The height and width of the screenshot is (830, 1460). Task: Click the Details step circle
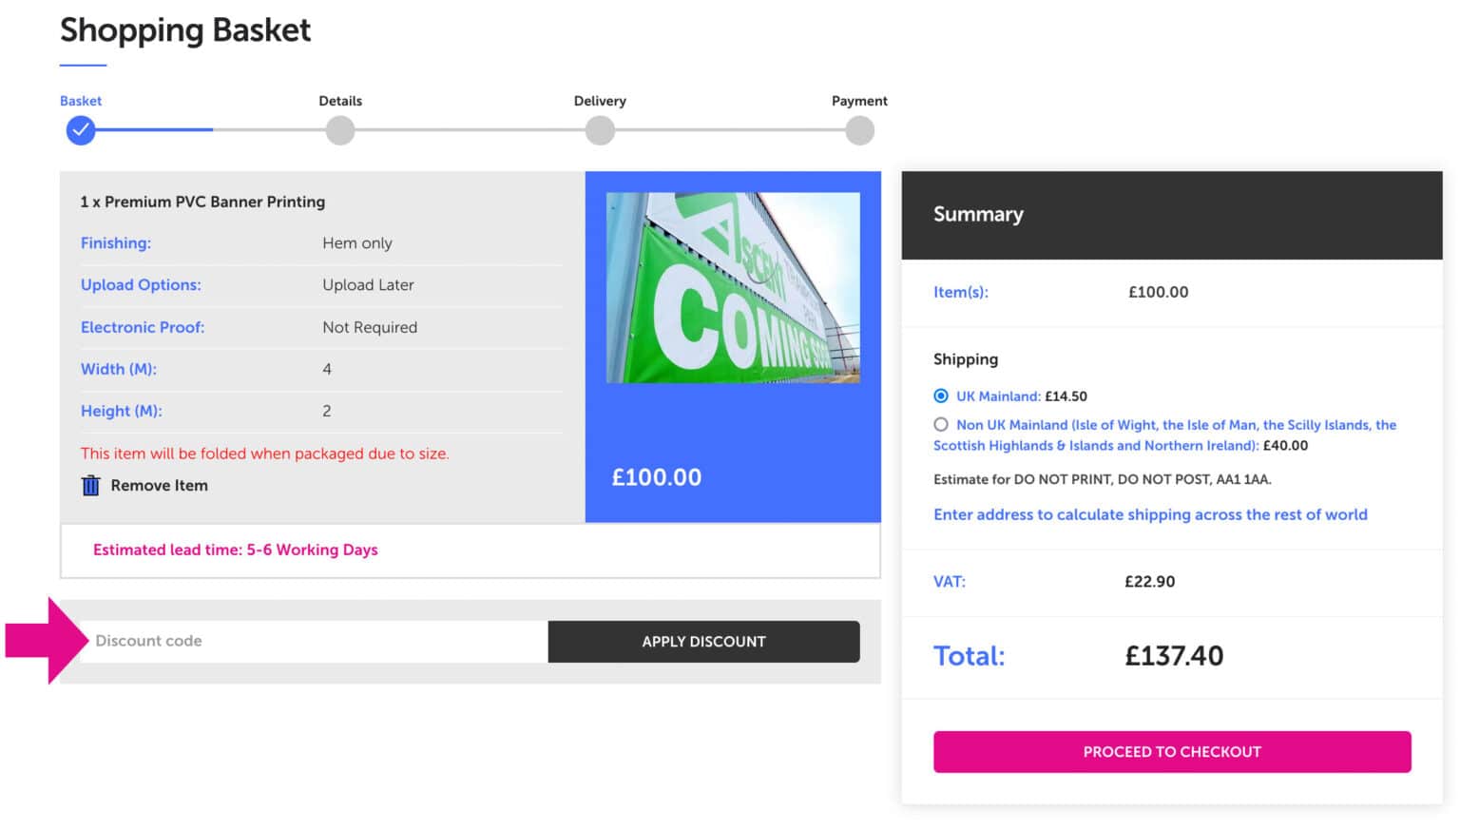click(339, 130)
